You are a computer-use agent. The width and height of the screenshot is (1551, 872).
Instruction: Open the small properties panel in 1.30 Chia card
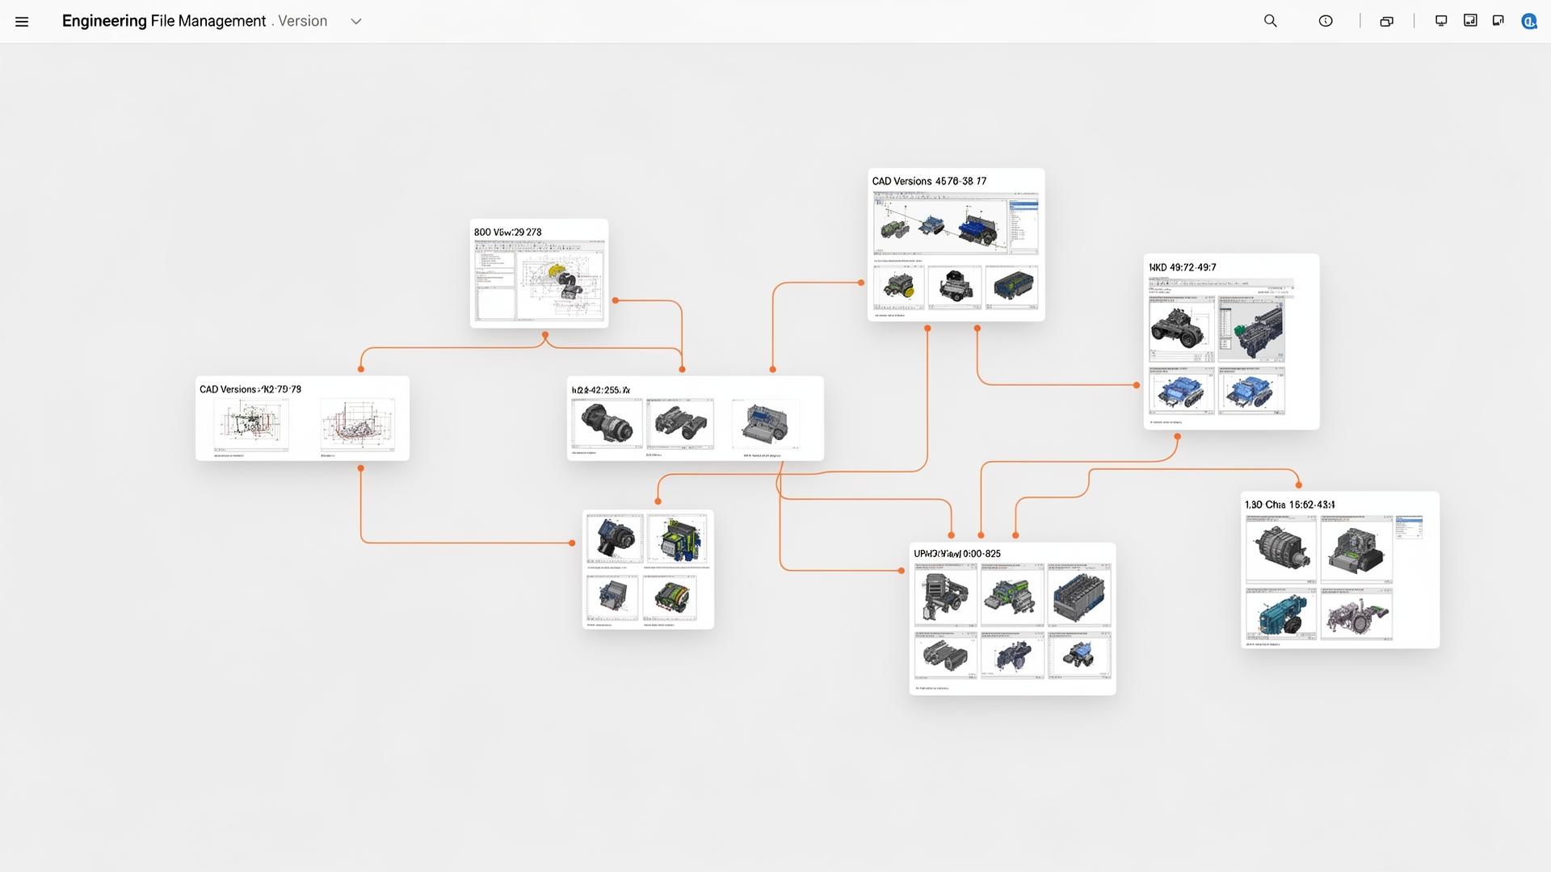(1409, 527)
